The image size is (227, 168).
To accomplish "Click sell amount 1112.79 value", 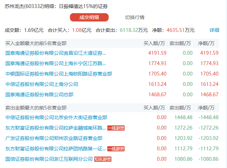I will coord(183,149).
